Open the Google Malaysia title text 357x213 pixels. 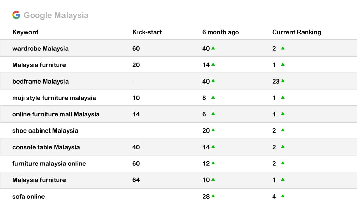click(56, 15)
